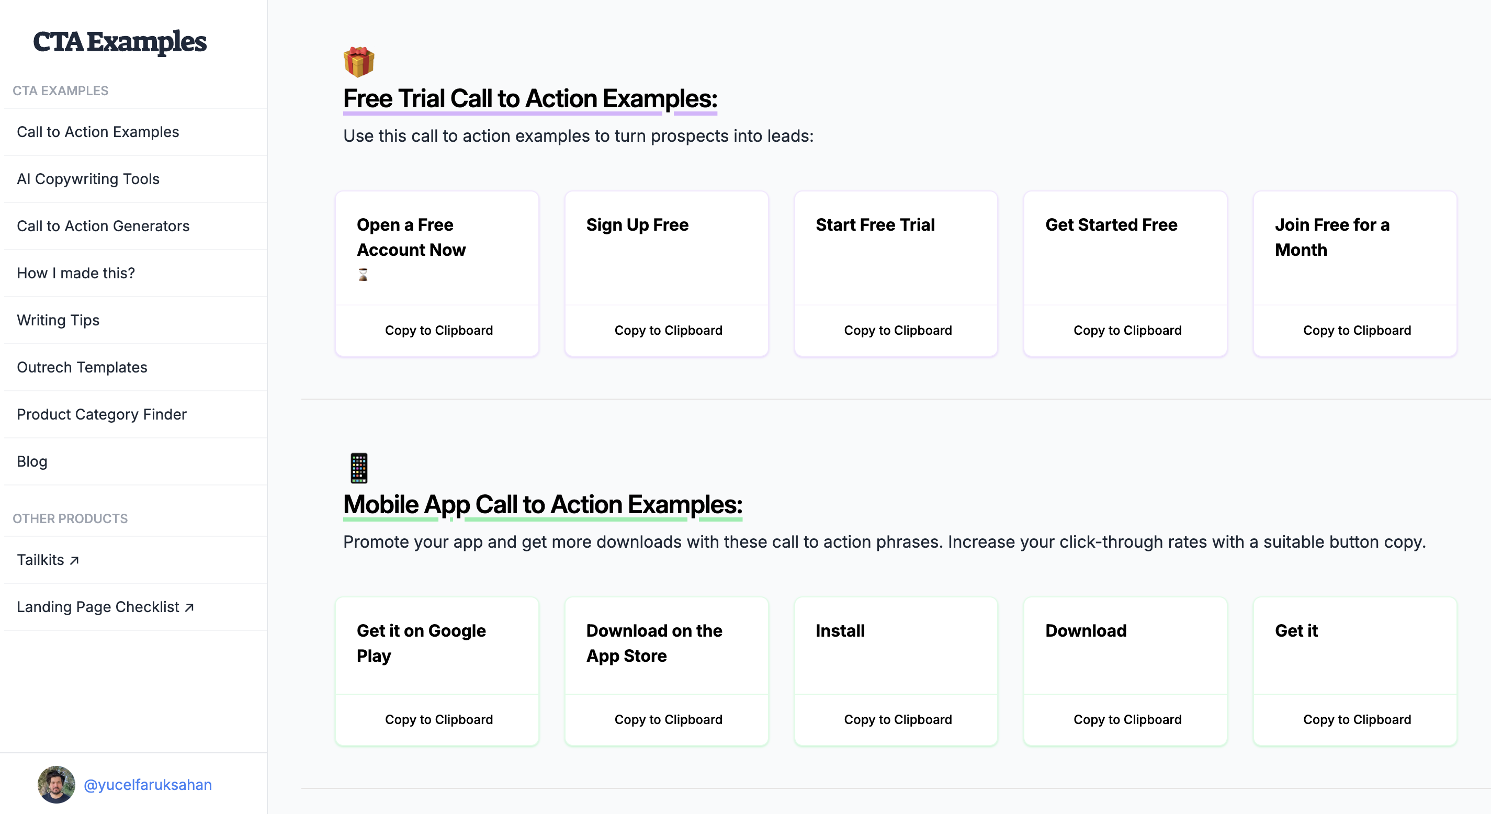
Task: Click the CTA Examples logo
Action: click(x=120, y=42)
